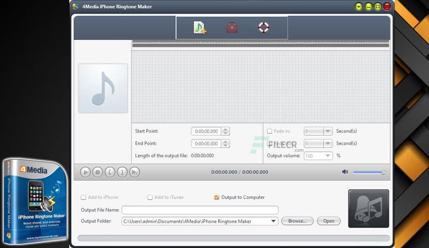429x248 pixels.
Task: Click the play selected segment button
Action: [x=134, y=172]
